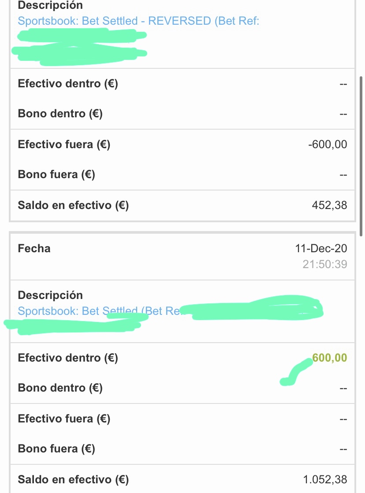Screen dimensions: 365x493
Task: Click Bono dentro label in reversed transaction
Action: 60,113
